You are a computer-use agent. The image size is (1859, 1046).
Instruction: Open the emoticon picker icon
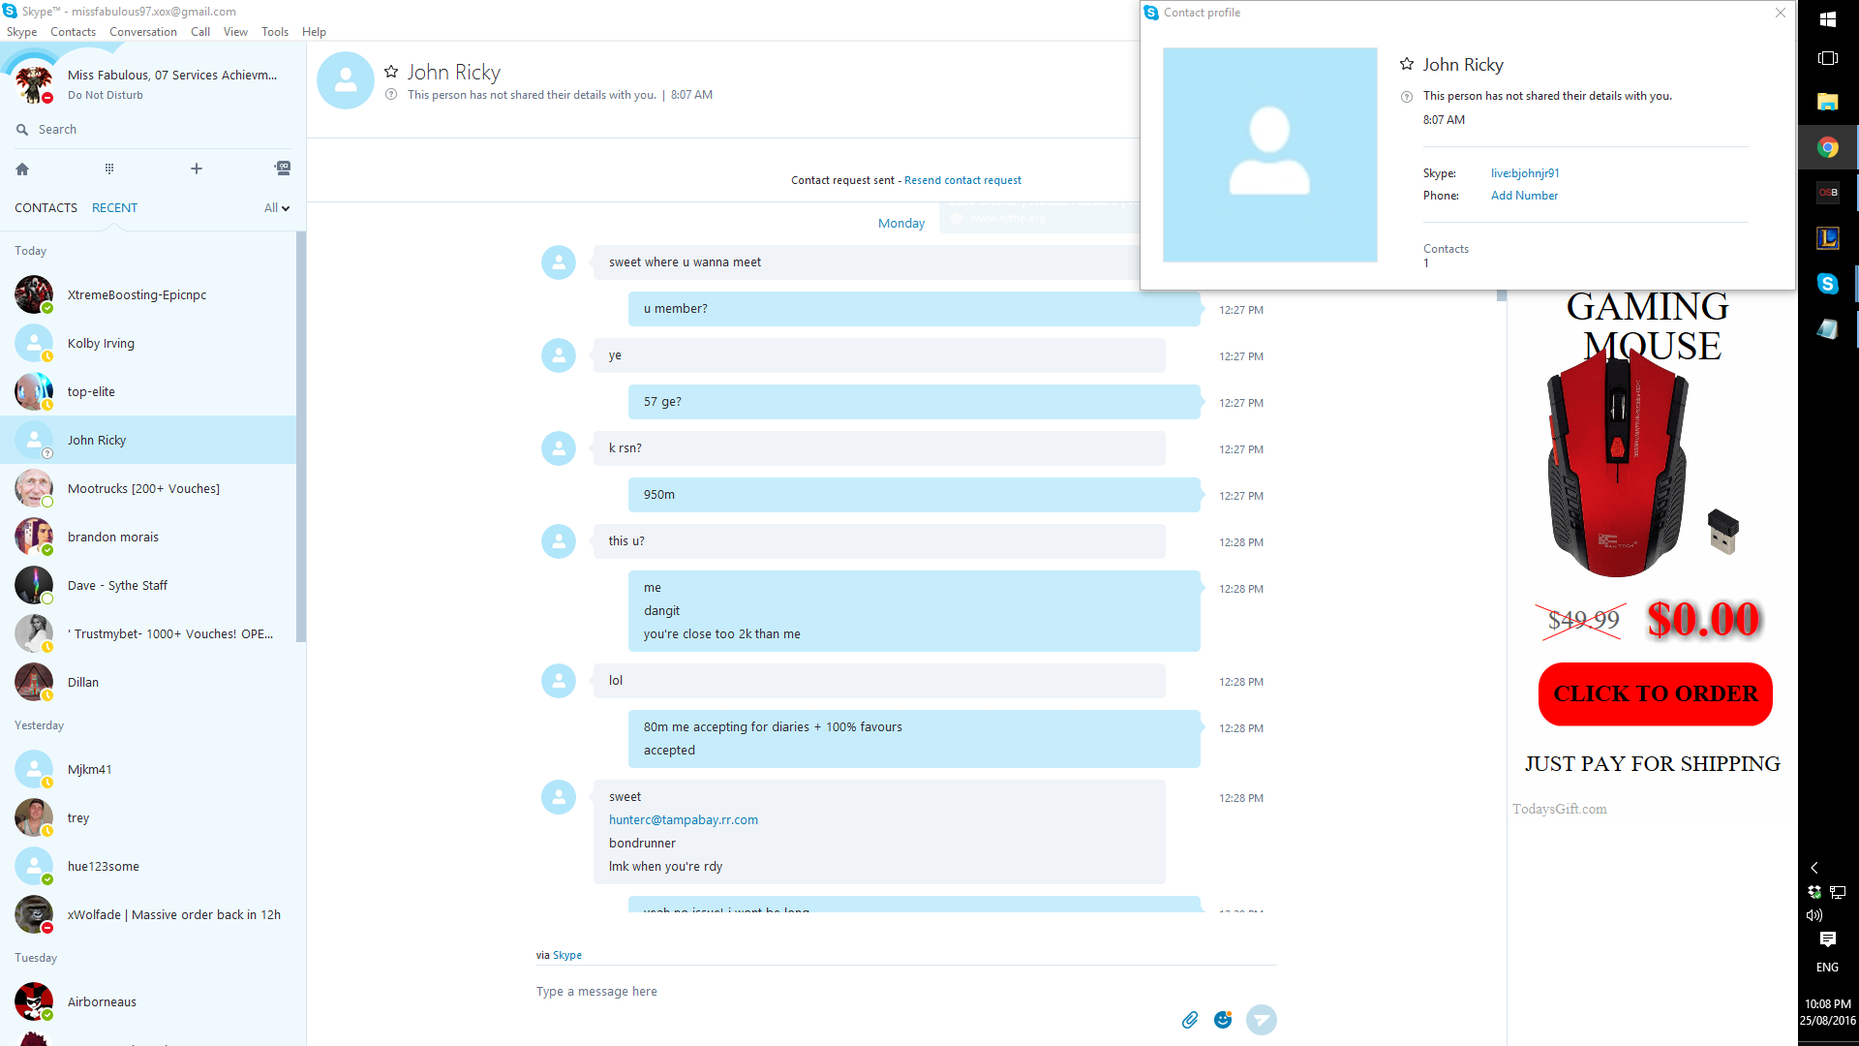tap(1223, 1020)
